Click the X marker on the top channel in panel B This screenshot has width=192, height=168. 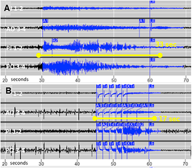[129, 86]
